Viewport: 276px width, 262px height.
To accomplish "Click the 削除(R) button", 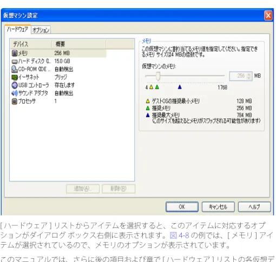I will [119, 189].
